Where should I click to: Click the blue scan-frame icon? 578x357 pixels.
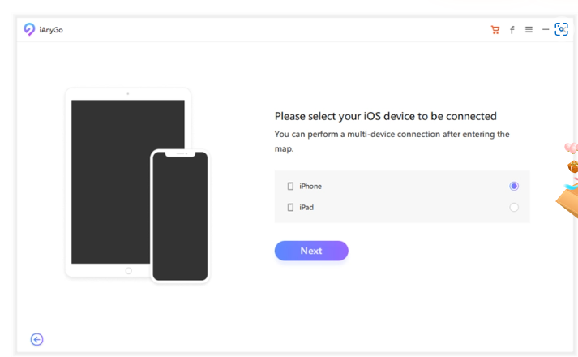(561, 29)
